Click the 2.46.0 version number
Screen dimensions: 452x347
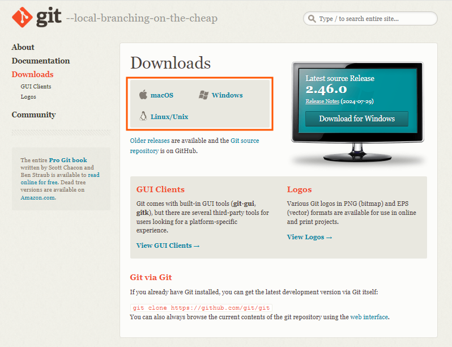pos(326,89)
